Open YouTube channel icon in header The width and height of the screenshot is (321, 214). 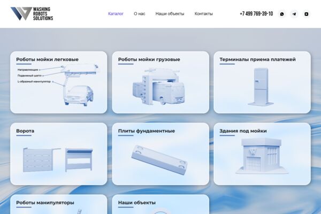(306, 14)
